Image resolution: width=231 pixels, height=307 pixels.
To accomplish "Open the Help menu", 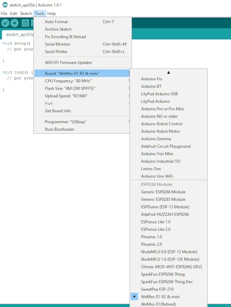I will point(52,13).
